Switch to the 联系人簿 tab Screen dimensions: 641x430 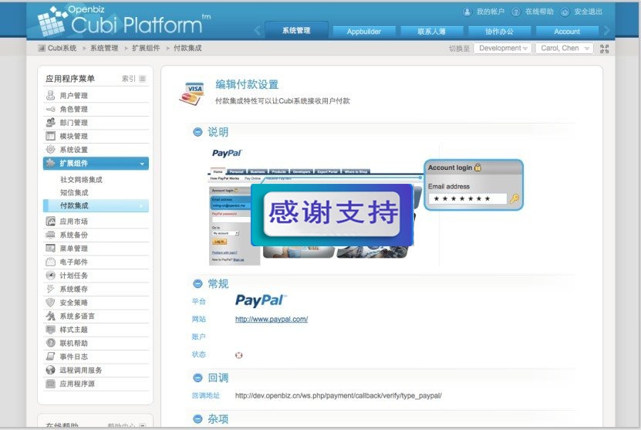coord(431,32)
